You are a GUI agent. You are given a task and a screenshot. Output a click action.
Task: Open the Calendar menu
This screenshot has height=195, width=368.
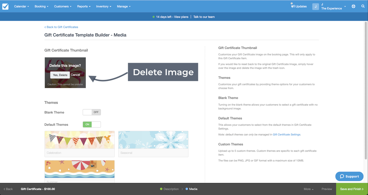(21, 6)
